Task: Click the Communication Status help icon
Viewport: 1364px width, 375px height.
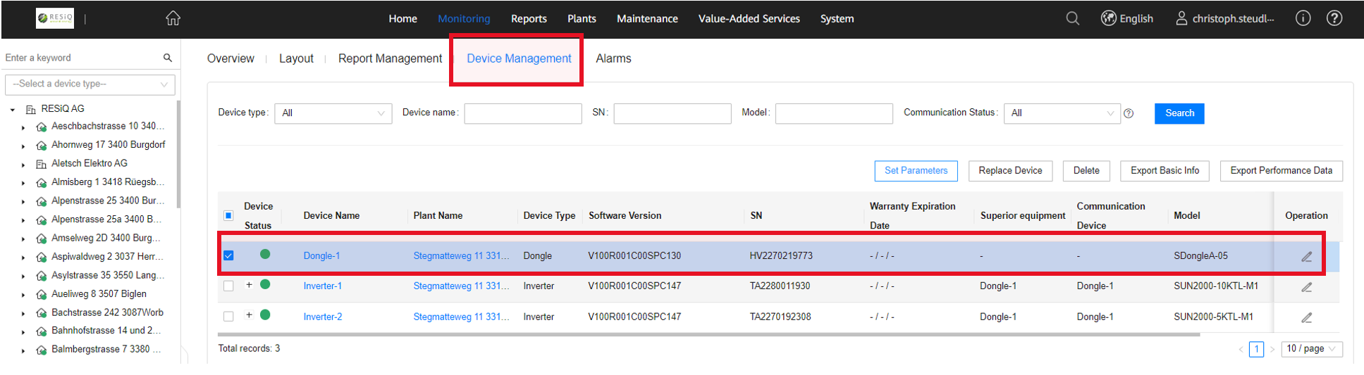Action: 1129,113
